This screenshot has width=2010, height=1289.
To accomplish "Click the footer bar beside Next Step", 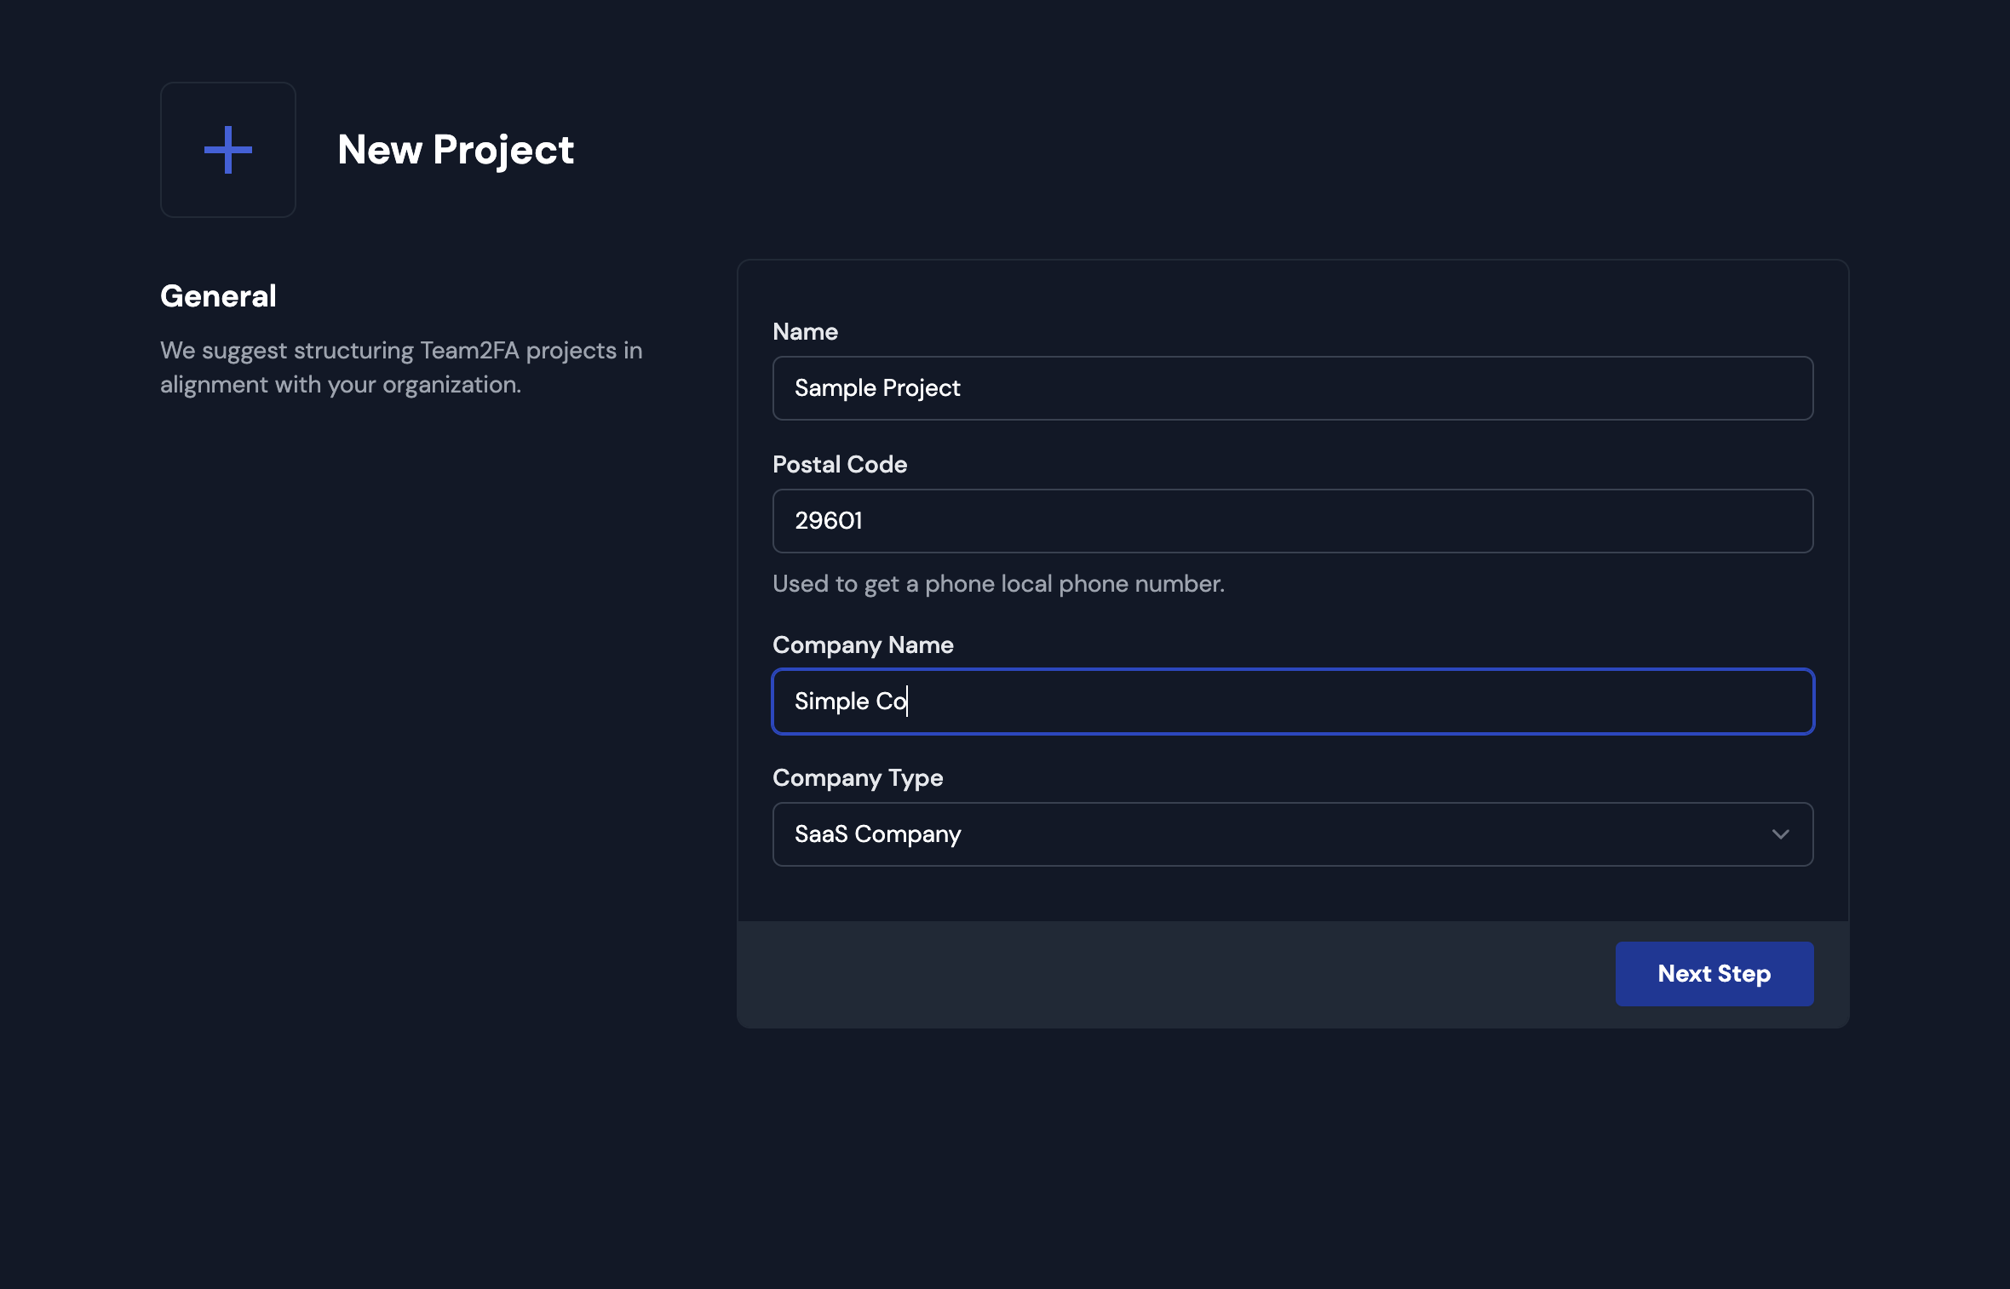I will (x=1175, y=974).
